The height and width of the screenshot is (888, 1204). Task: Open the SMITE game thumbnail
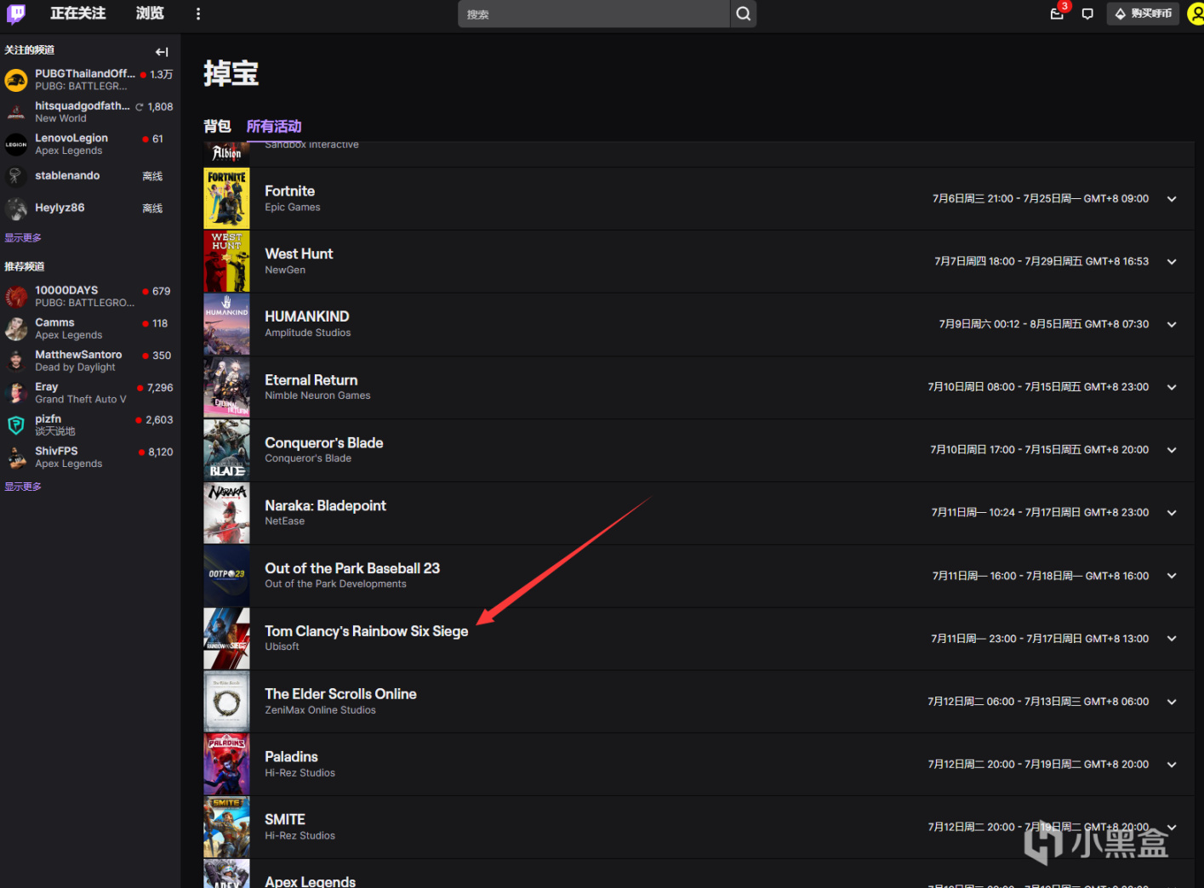click(226, 828)
